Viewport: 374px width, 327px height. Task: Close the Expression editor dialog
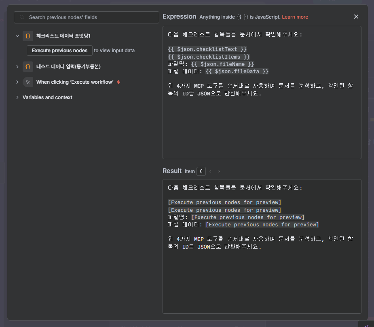(x=356, y=17)
